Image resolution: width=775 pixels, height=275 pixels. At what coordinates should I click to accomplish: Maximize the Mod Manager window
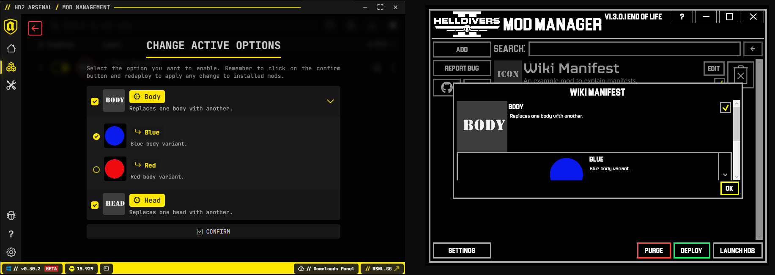coord(729,16)
